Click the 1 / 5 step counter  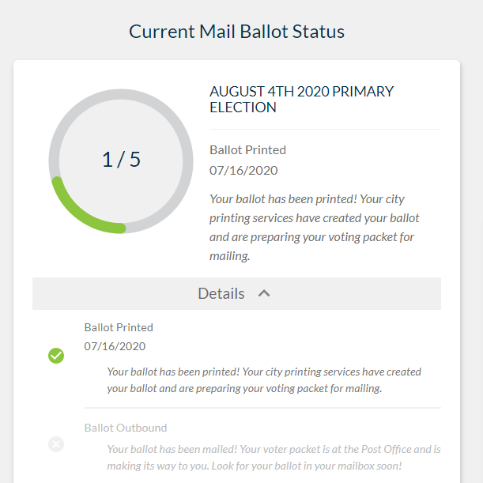click(121, 160)
